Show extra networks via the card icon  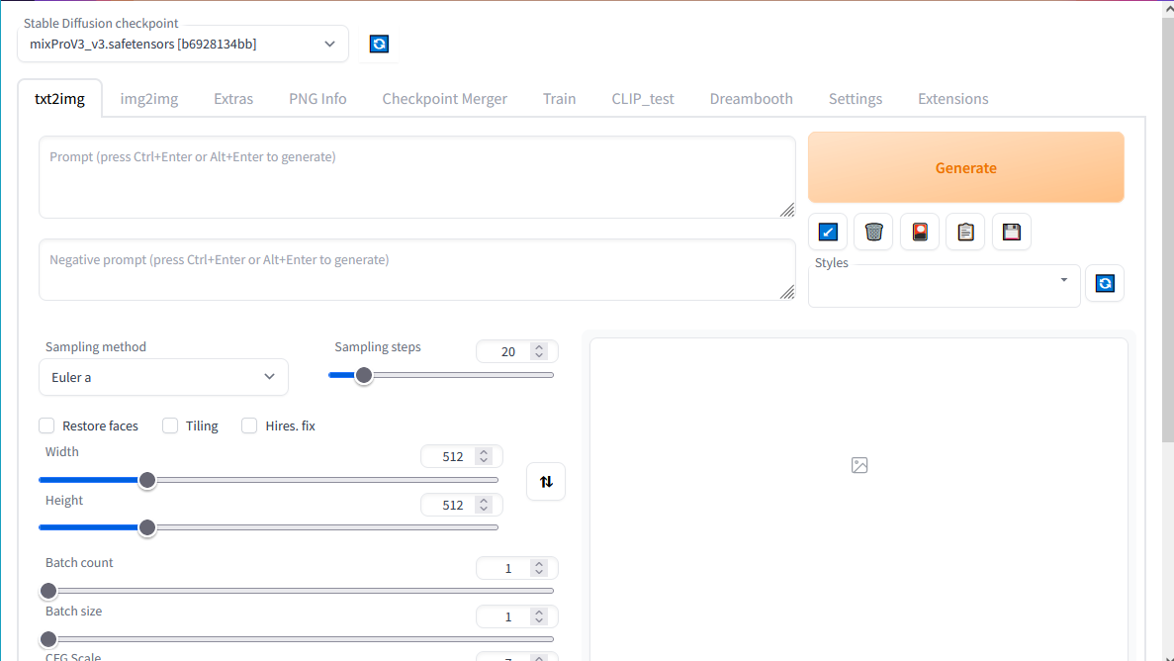coord(920,232)
